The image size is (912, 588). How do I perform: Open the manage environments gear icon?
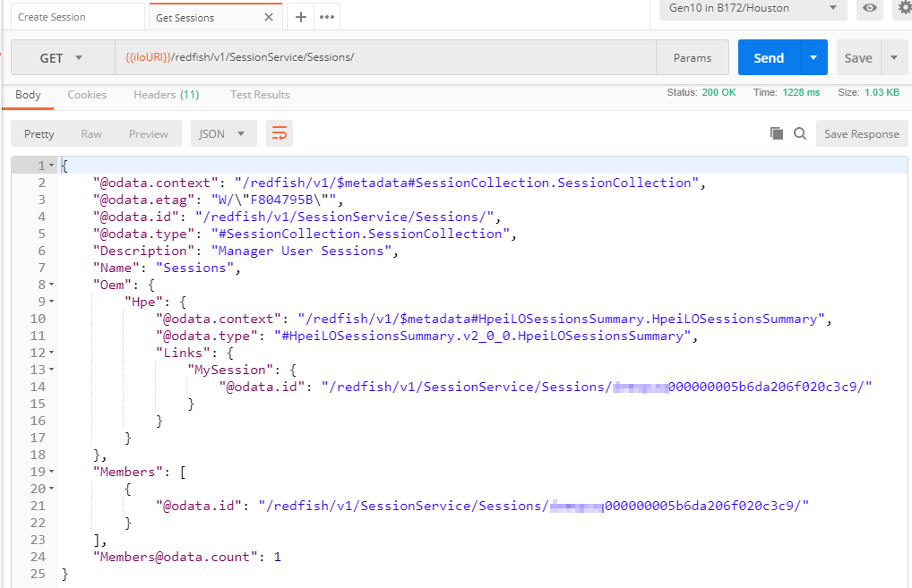[x=903, y=8]
